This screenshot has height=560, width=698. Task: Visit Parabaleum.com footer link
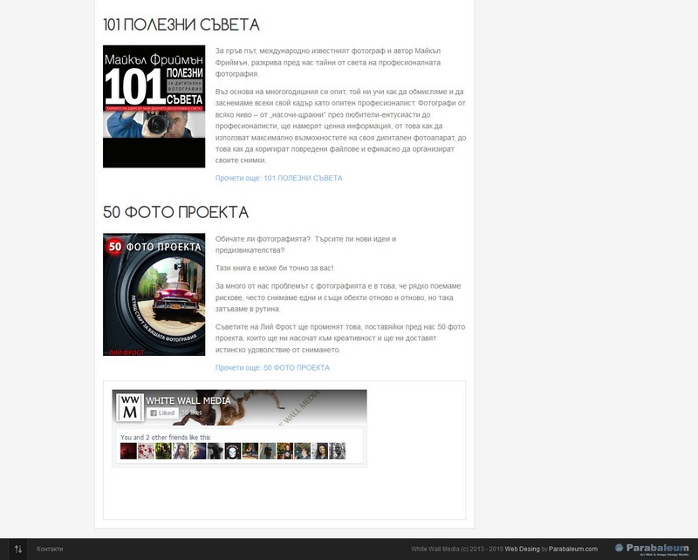(573, 550)
